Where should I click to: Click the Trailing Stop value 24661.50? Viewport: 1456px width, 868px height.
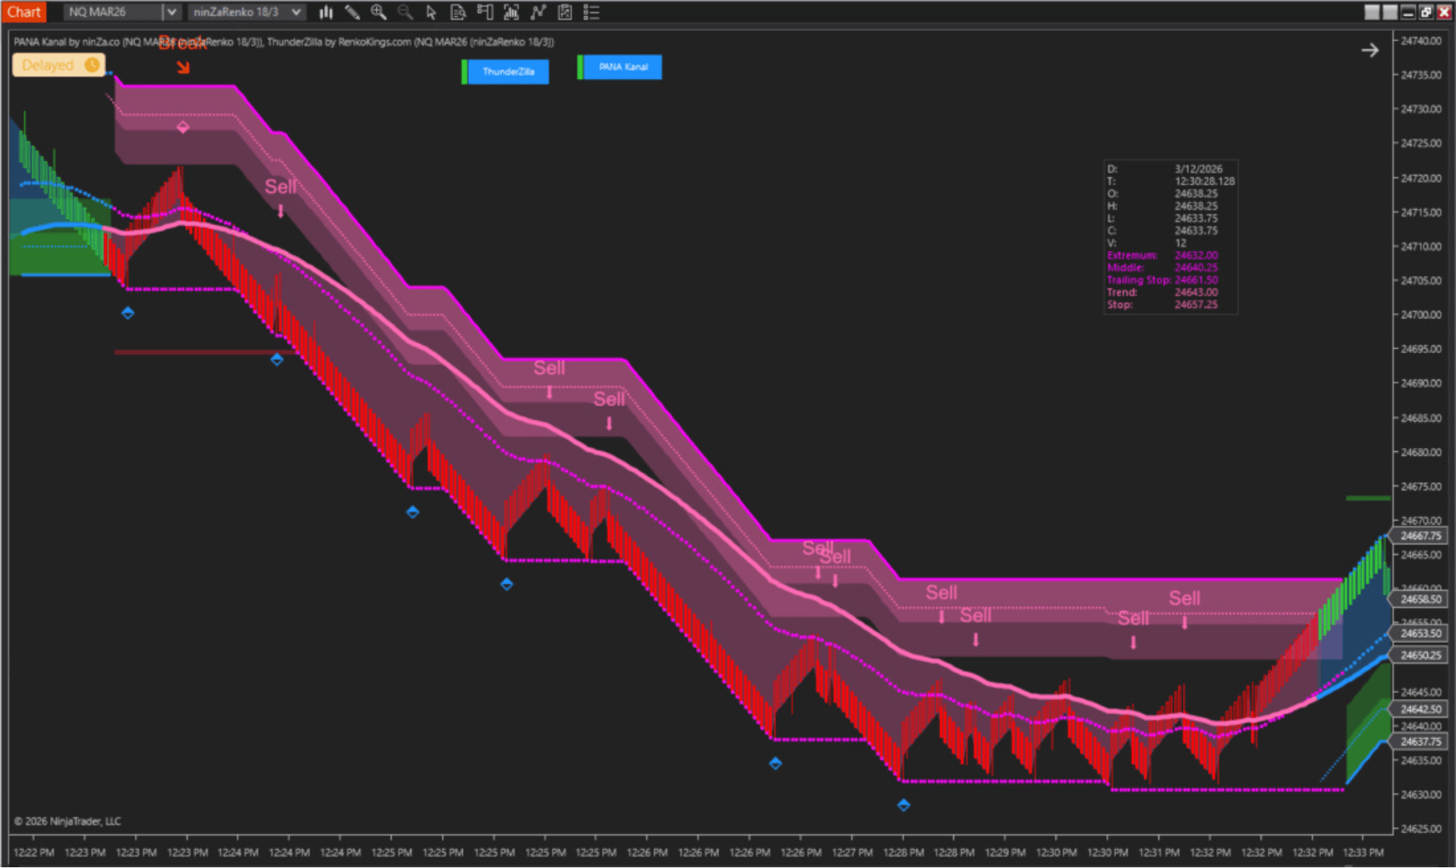(1196, 280)
